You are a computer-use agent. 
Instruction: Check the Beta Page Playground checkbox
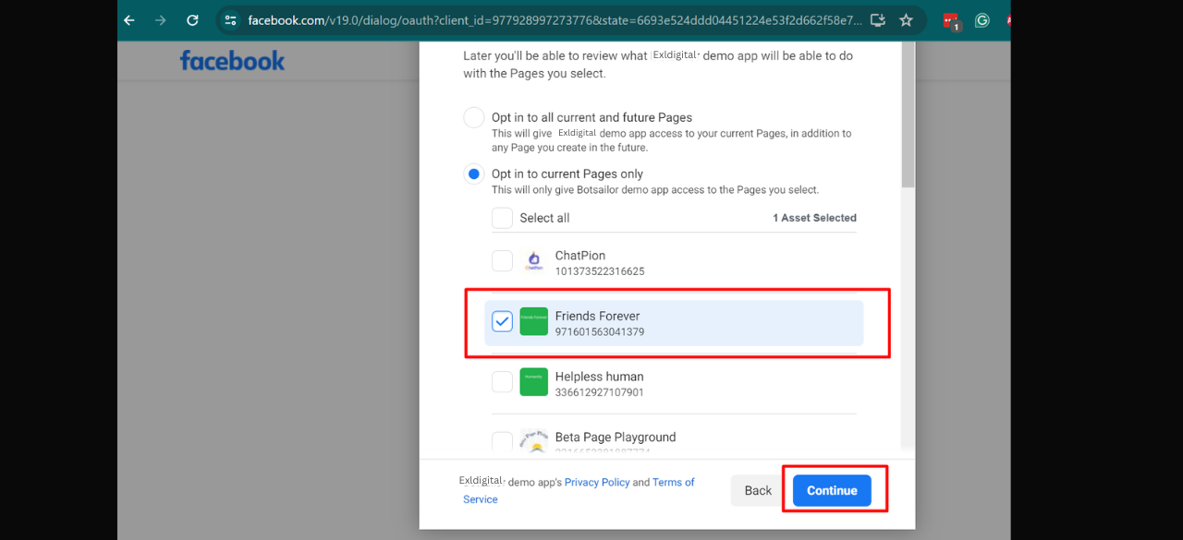tap(502, 442)
